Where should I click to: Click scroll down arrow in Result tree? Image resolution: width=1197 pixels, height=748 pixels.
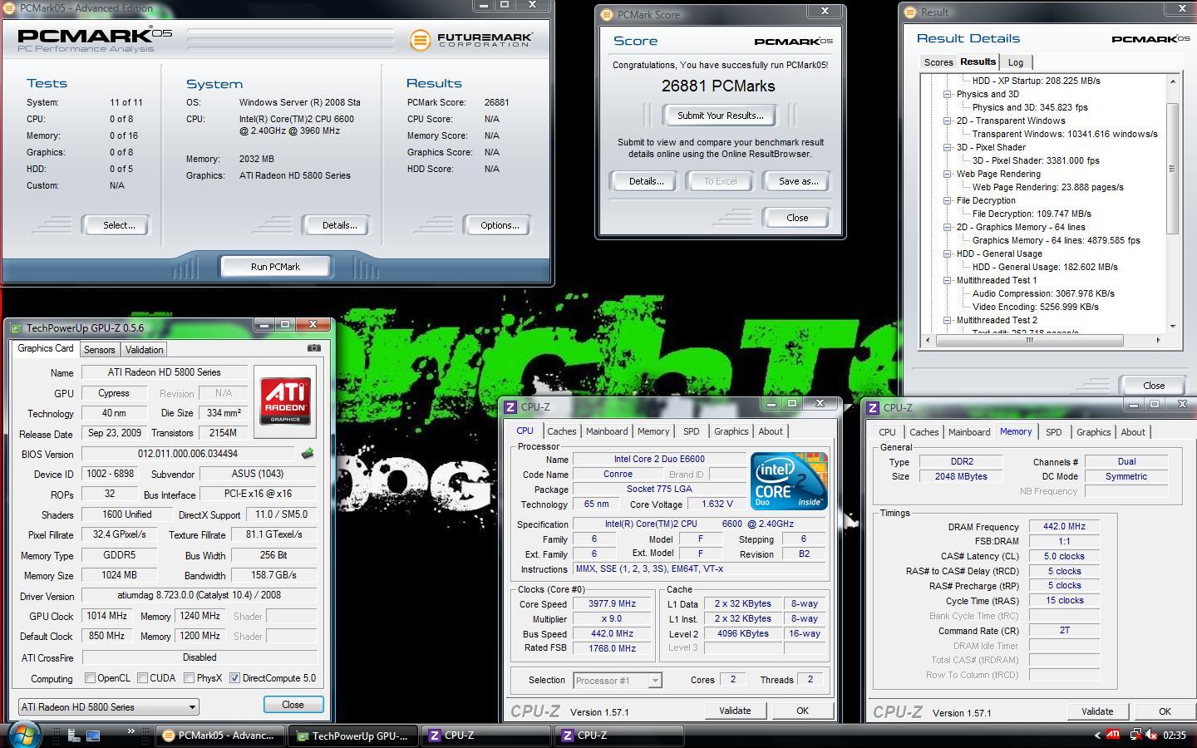1172,327
